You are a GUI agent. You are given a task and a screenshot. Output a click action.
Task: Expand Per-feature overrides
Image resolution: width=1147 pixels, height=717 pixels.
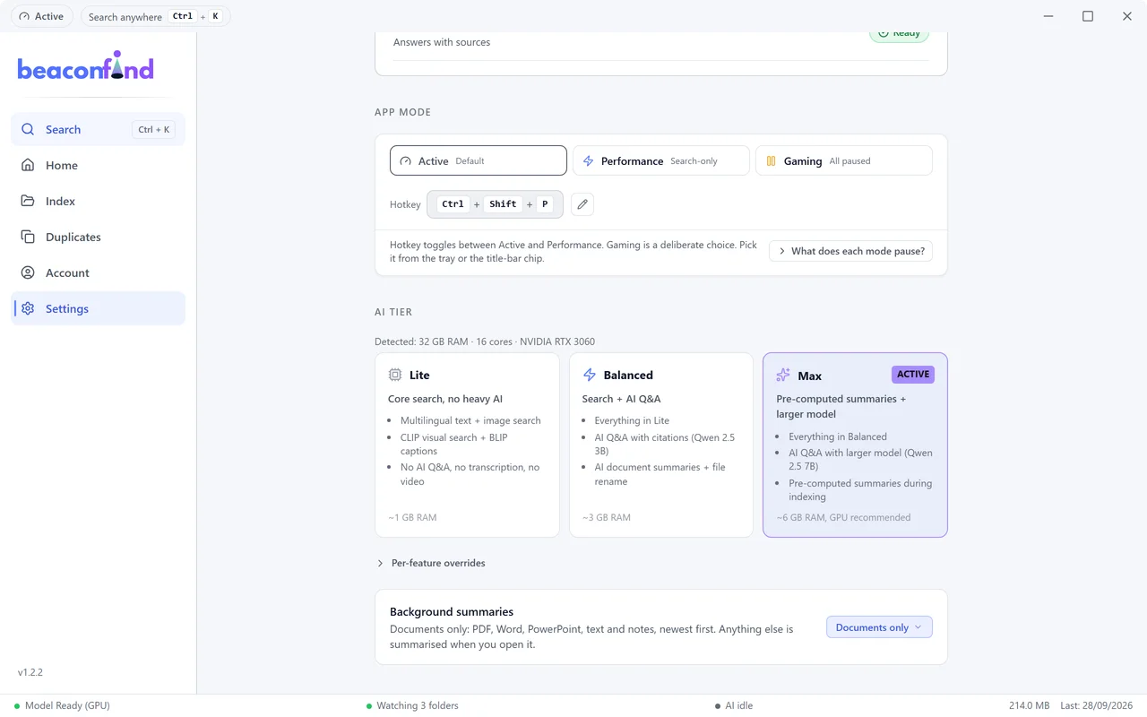click(x=431, y=563)
